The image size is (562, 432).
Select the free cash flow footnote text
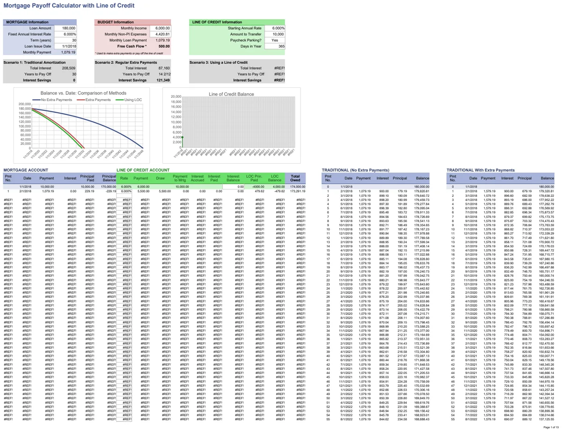[x=129, y=53]
